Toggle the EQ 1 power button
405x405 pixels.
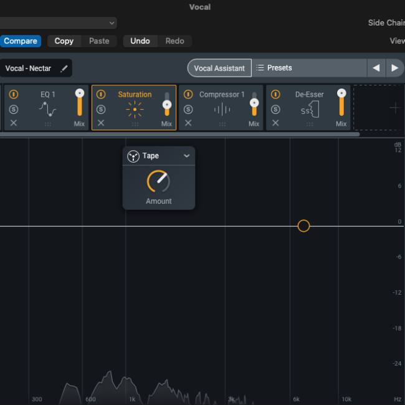click(x=14, y=95)
